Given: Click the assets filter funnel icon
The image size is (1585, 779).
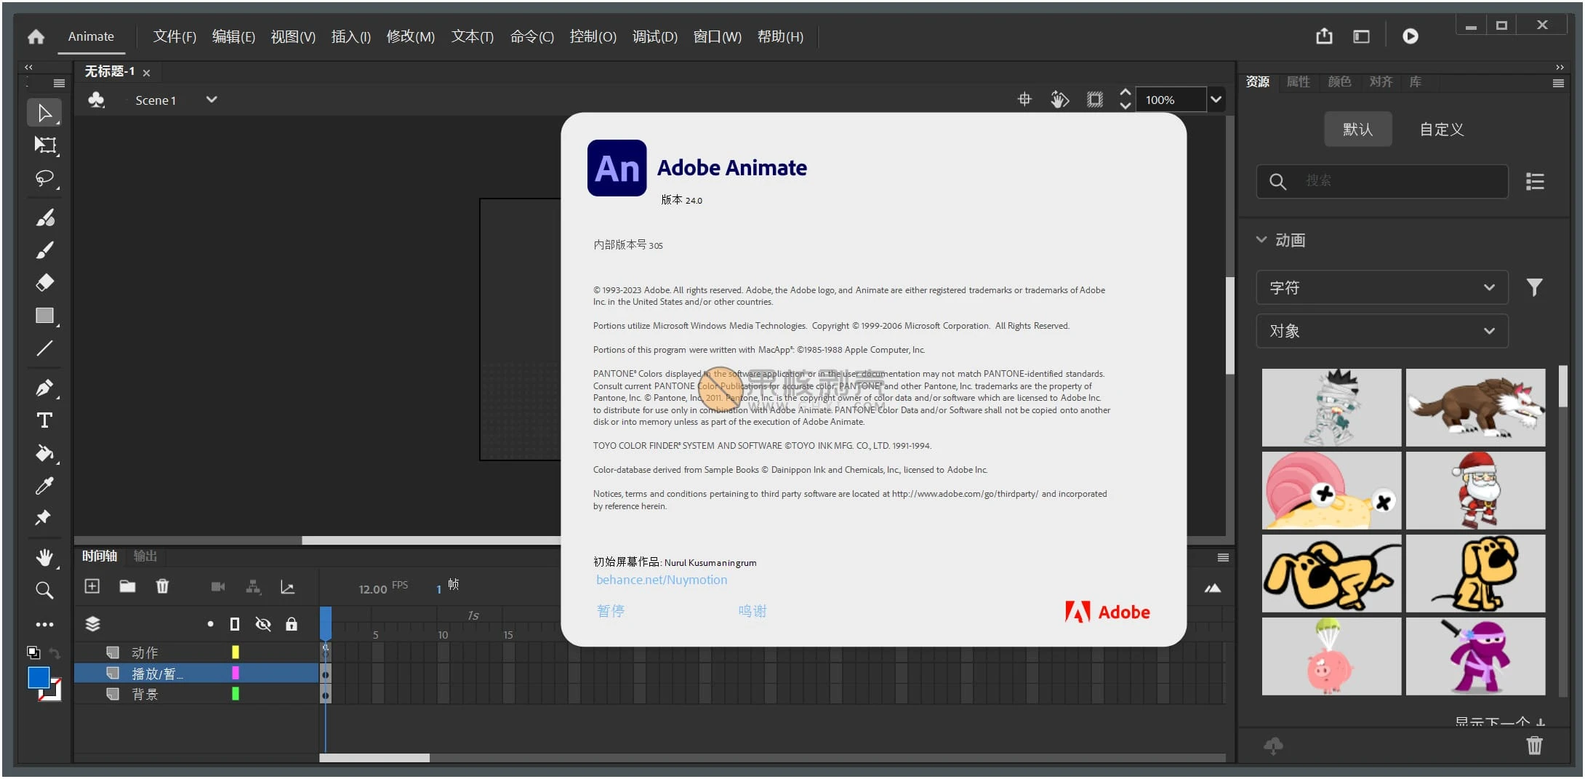Looking at the screenshot, I should point(1534,287).
